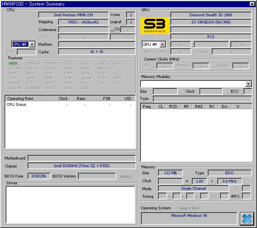Click the GPU clock field

click(165, 66)
